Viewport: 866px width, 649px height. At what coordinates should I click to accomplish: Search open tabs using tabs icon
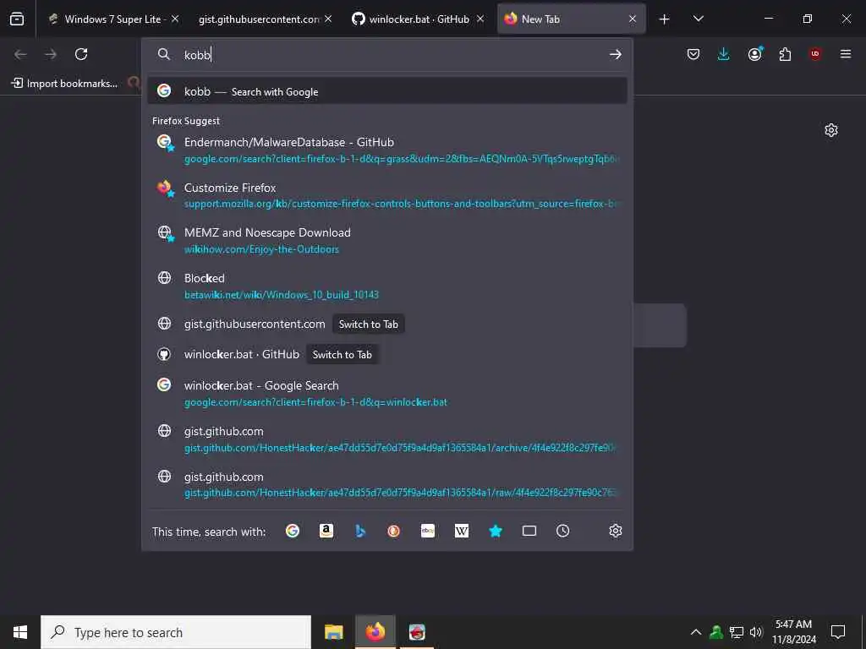pos(529,531)
